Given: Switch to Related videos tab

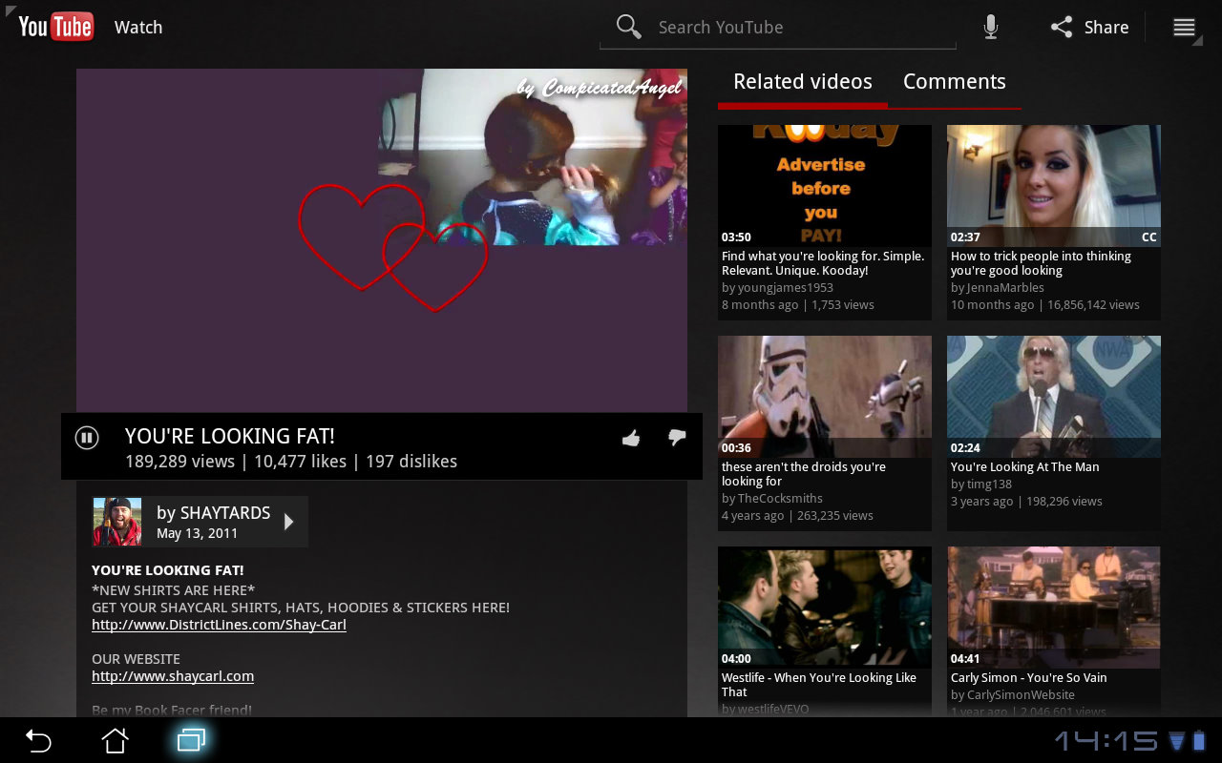Looking at the screenshot, I should click(802, 82).
